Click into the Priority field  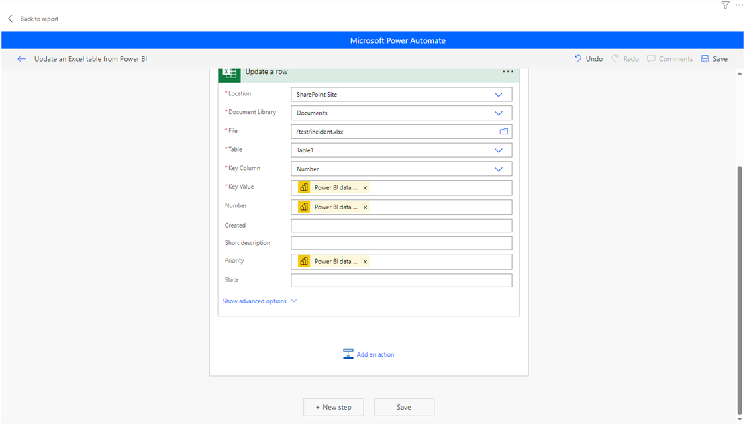click(401, 262)
